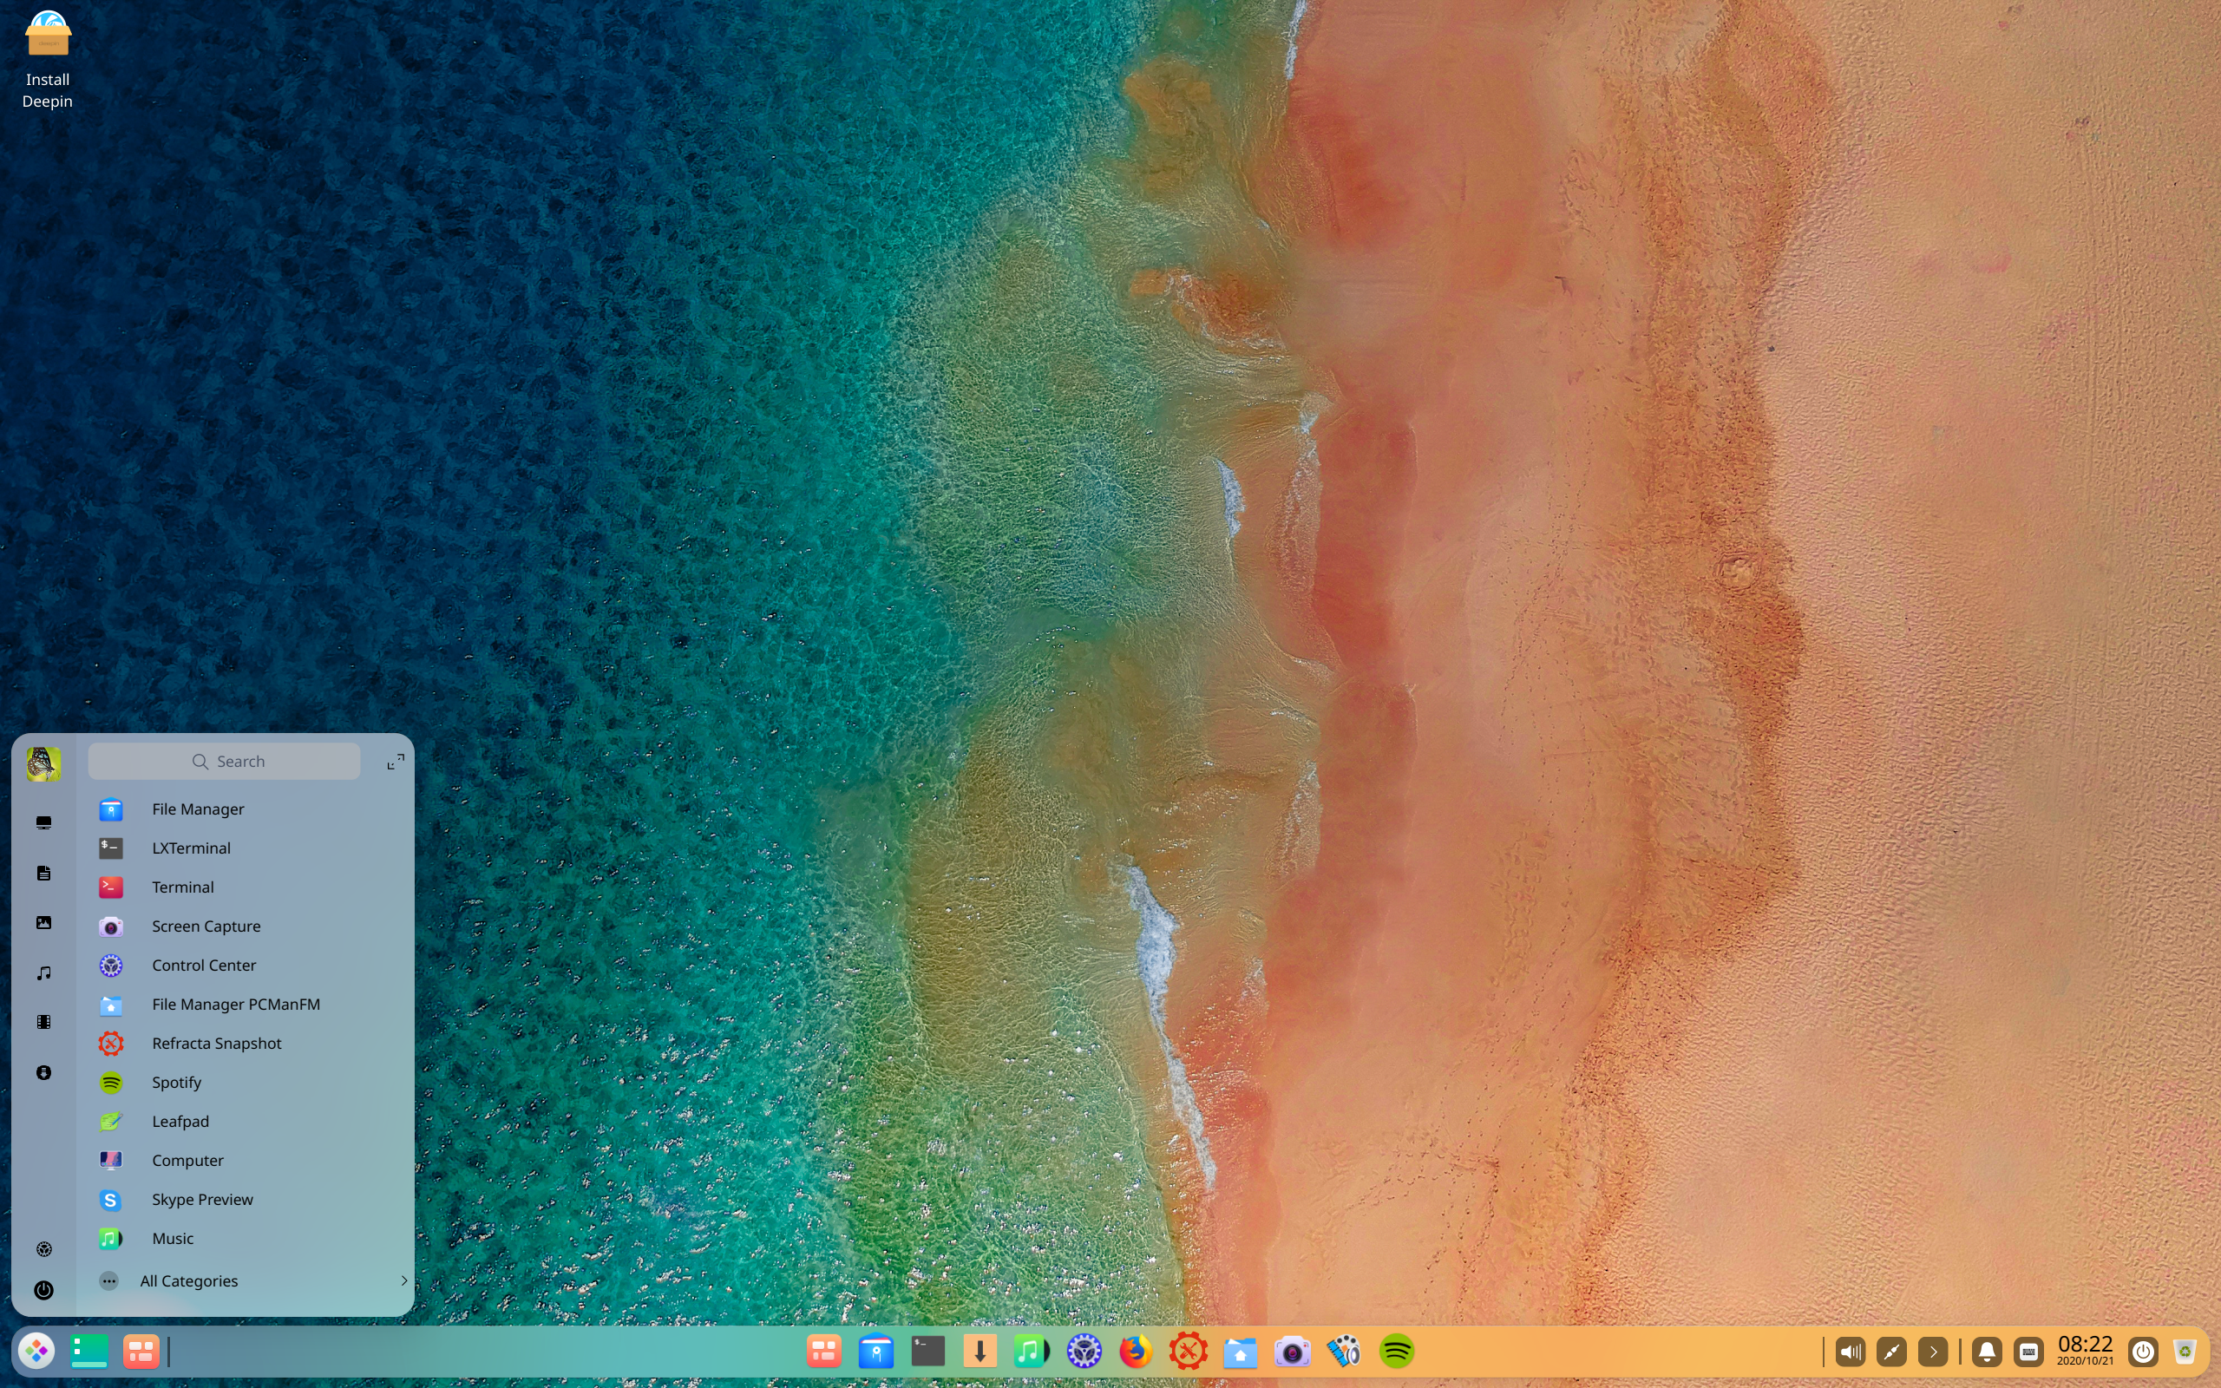The height and width of the screenshot is (1388, 2221).
Task: Click the power icon in the launcher sidebar
Action: click(43, 1290)
